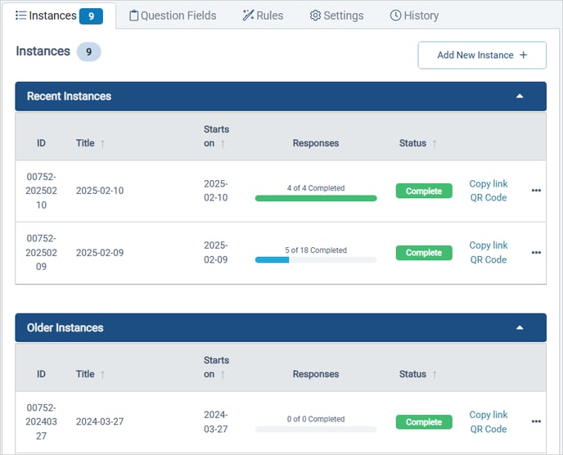Sort Recent Instances by Starts on arrow
The image size is (563, 455).
(223, 144)
